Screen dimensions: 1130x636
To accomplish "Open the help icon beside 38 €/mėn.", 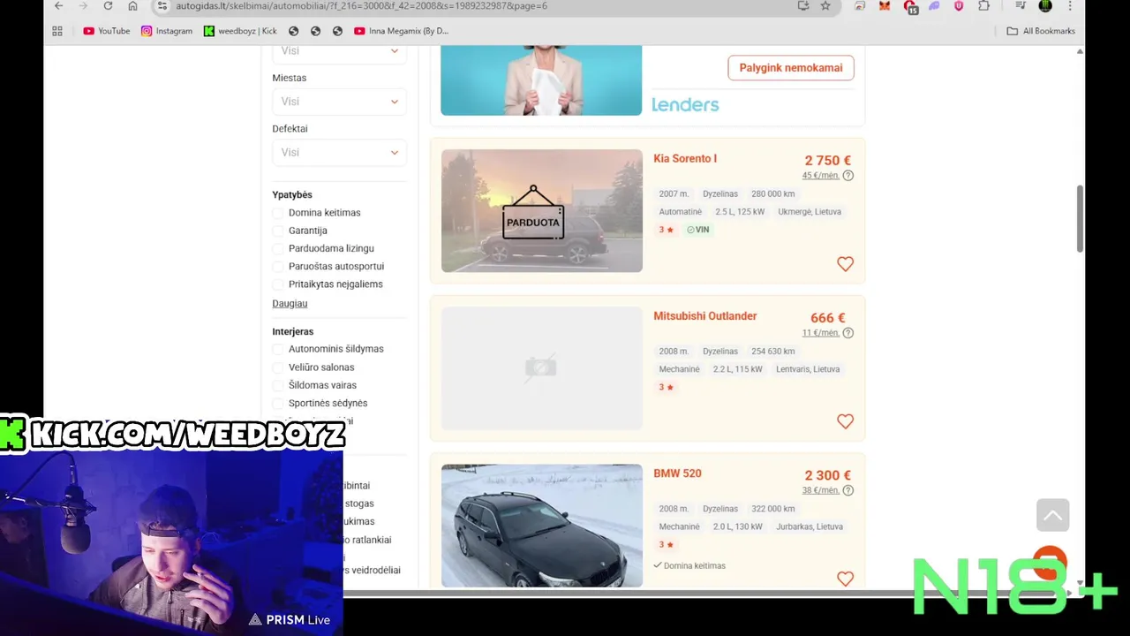I will [848, 490].
